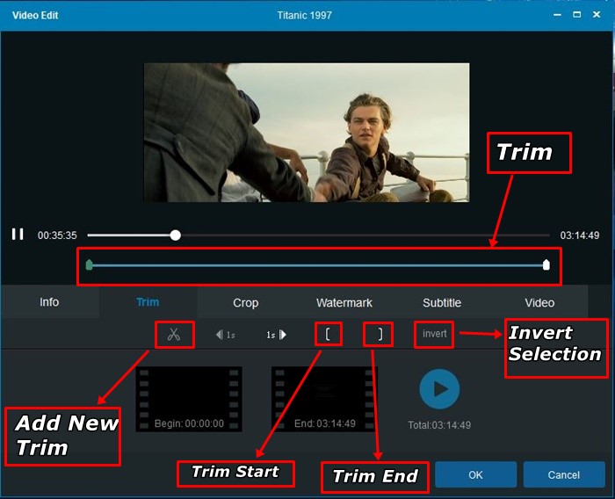Cancel the video edit dialog
The image size is (615, 499).
(x=564, y=474)
